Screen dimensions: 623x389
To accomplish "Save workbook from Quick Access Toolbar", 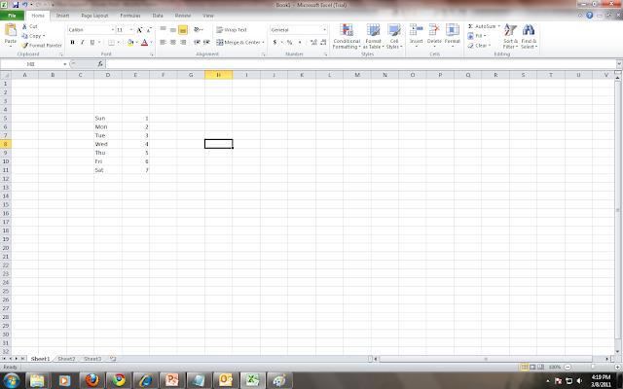I will click(16, 5).
